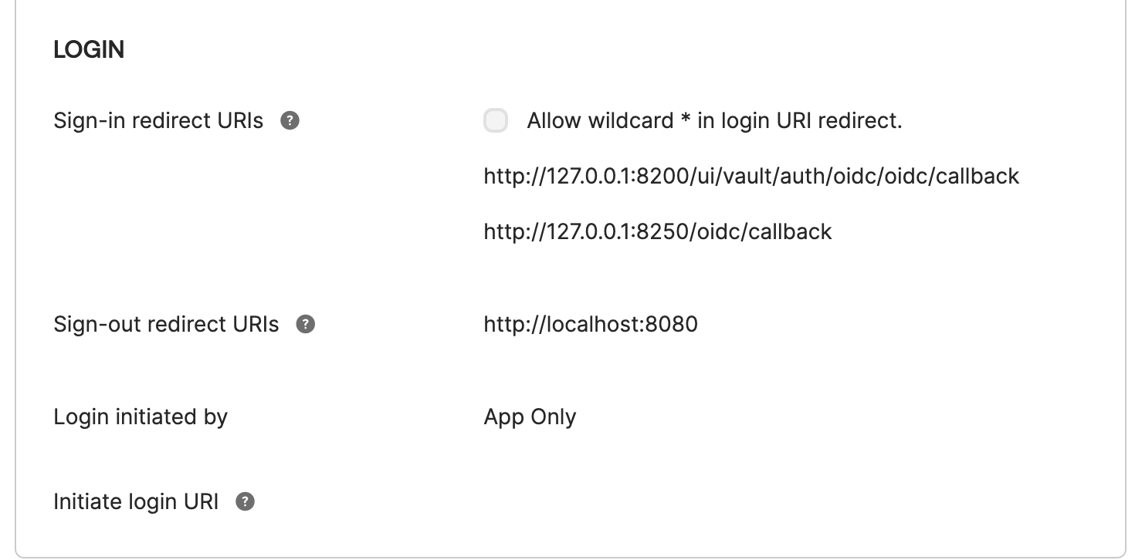Click the Initiate login URI label
The height and width of the screenshot is (560, 1135).
136,502
